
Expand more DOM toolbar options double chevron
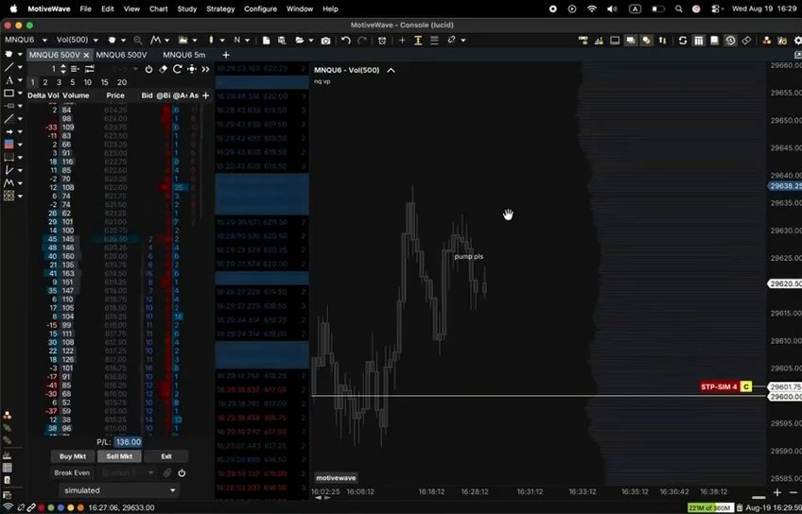(x=205, y=69)
